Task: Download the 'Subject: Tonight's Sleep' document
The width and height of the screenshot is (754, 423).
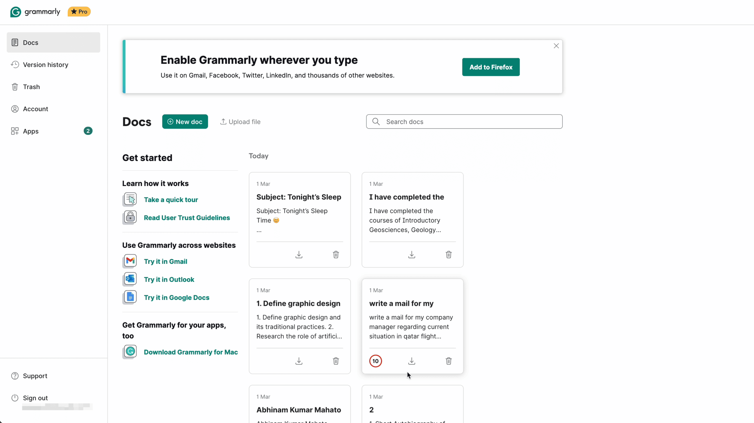Action: pyautogui.click(x=299, y=254)
